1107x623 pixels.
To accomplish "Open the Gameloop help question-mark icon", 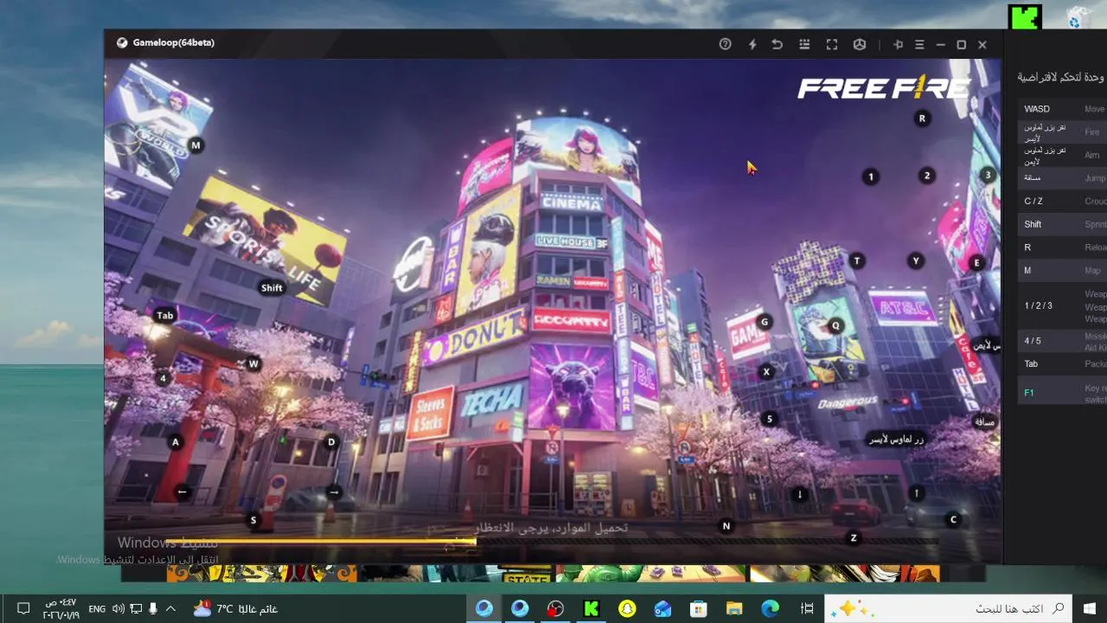I will pyautogui.click(x=726, y=44).
